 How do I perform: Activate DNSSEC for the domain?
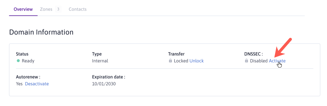tap(277, 61)
